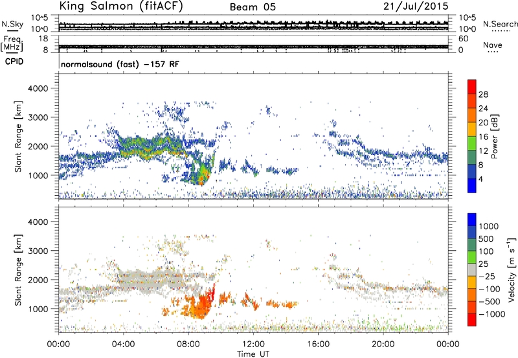Select the 'Beam 05' label
The height and width of the screenshot is (358, 518).
click(253, 7)
